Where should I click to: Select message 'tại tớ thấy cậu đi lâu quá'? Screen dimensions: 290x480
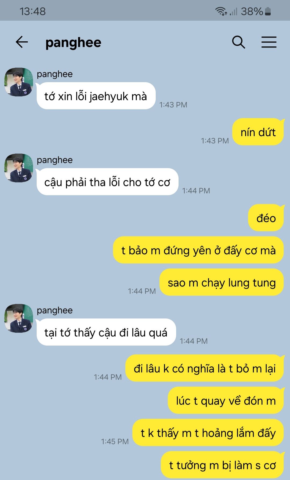click(x=106, y=332)
